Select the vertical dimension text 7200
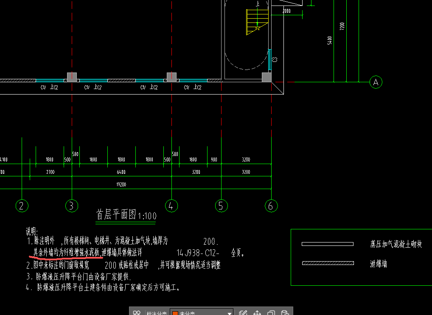The width and height of the screenshot is (432, 315). pos(342,26)
